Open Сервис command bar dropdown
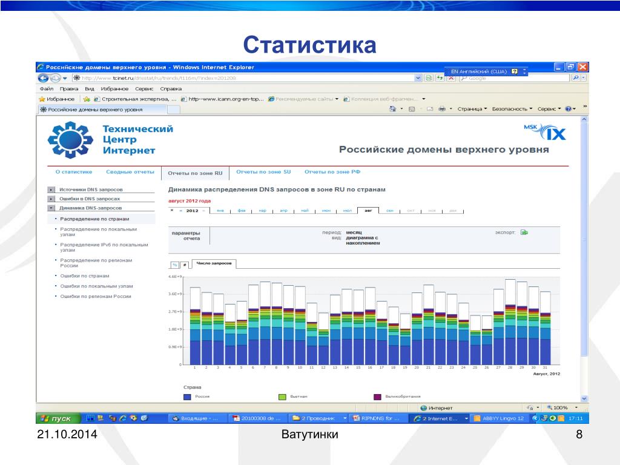The height and width of the screenshot is (465, 620). coord(549,109)
